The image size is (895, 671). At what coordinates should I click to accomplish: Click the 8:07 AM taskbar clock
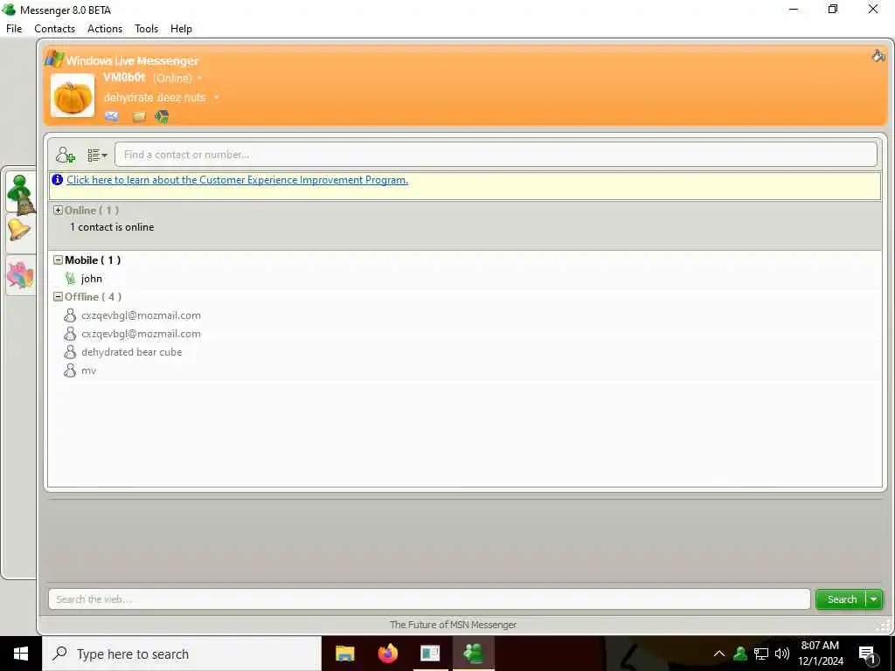tap(820, 646)
